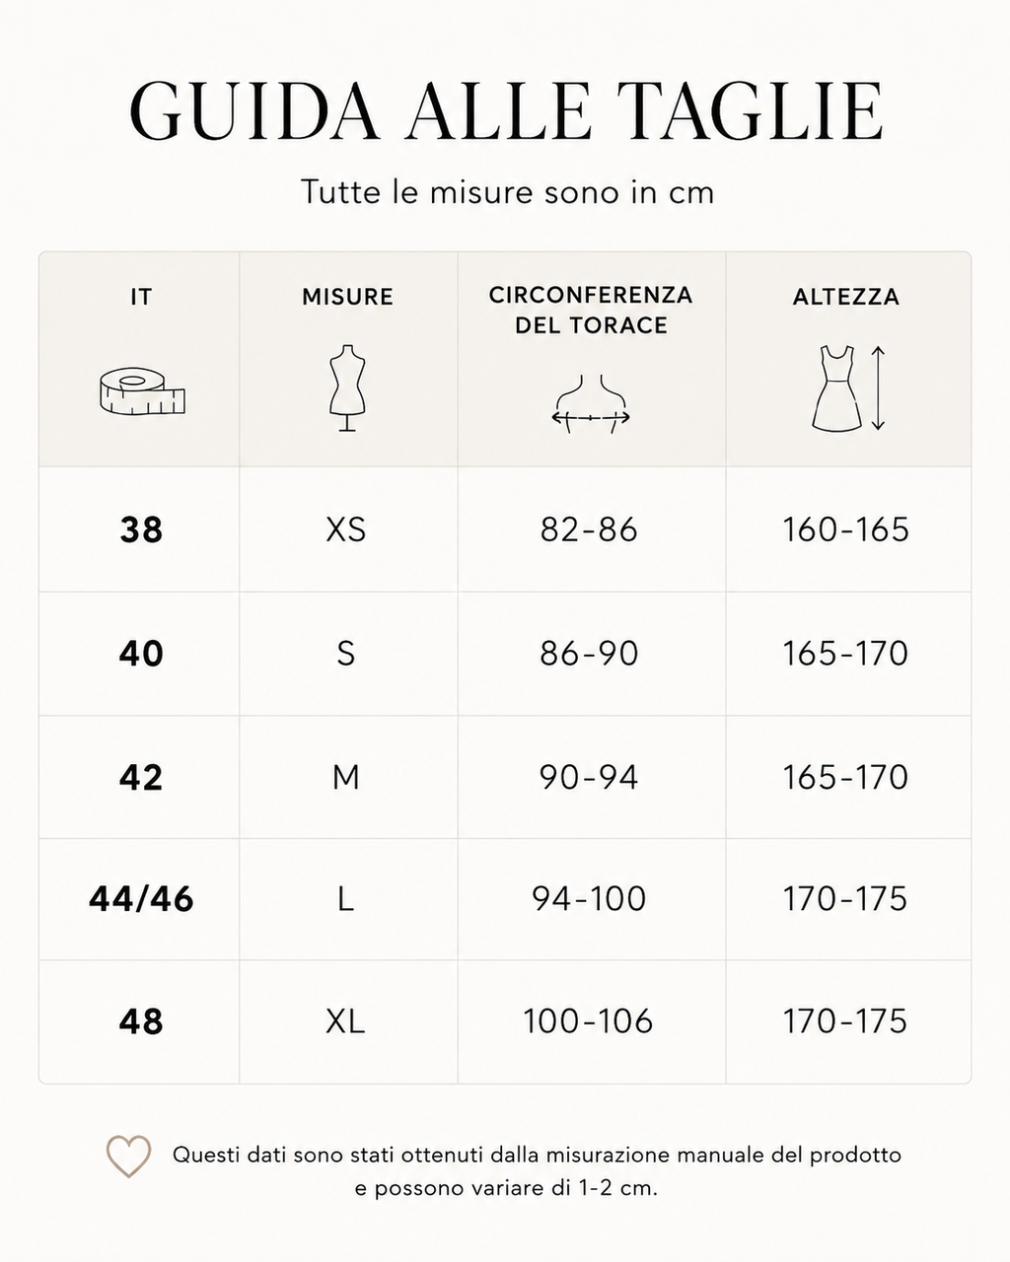
Task: Select the CIRCONFERENZA DEL TORACE header
Action: pyautogui.click(x=591, y=310)
